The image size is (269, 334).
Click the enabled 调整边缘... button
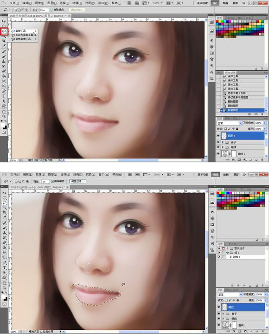[78, 181]
